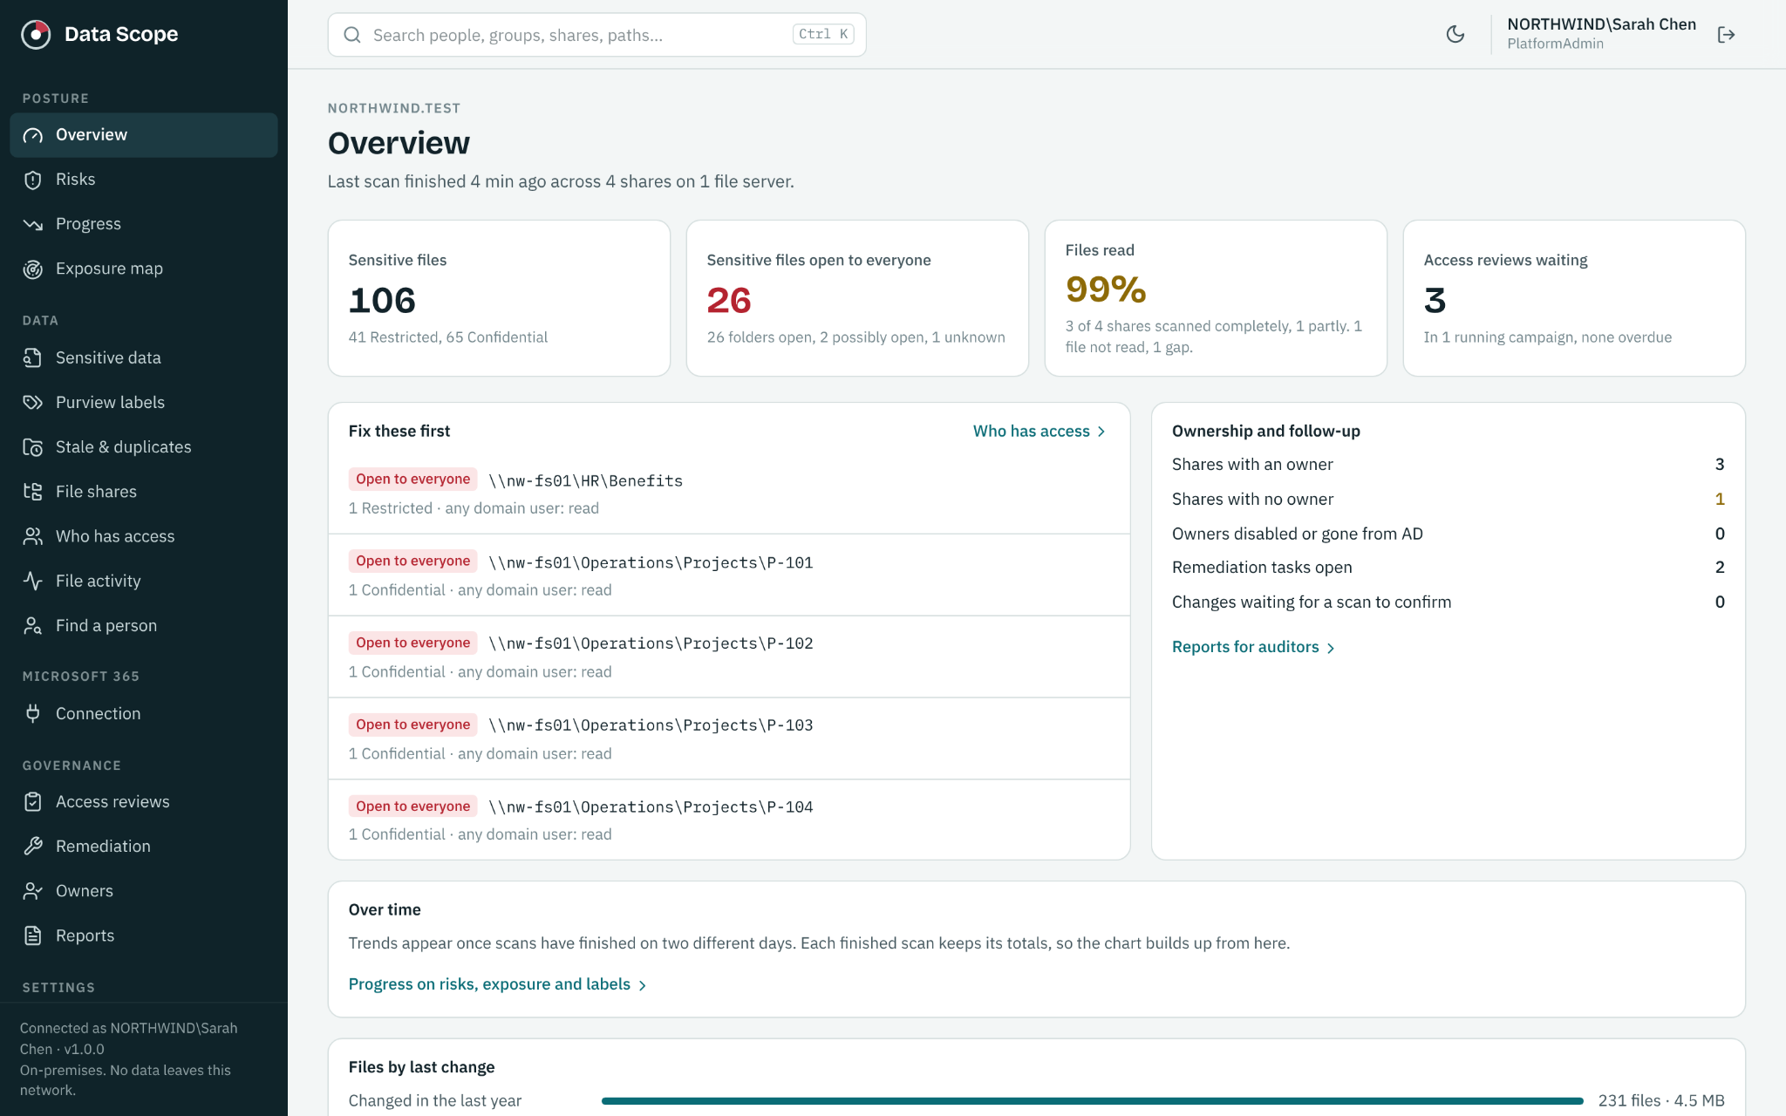The height and width of the screenshot is (1116, 1786).
Task: Open the Sensitive files open to everyone card
Action: pos(857,298)
